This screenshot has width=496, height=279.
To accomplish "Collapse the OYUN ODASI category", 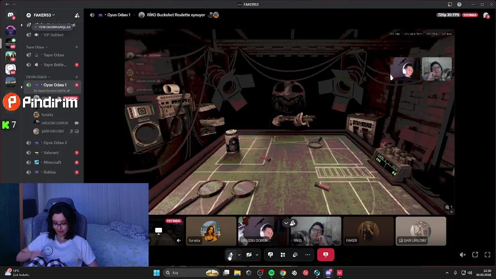I will [38, 77].
